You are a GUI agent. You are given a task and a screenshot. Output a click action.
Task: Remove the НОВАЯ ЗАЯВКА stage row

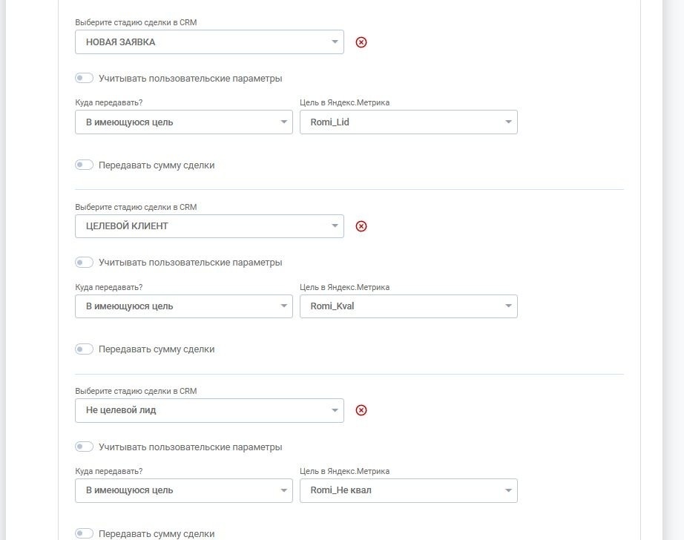[361, 42]
